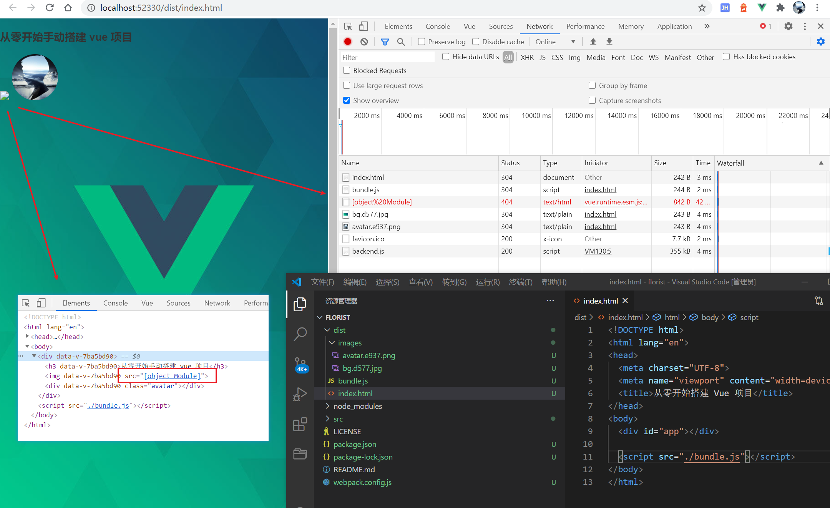Enable the Preserve log checkbox
This screenshot has width=830, height=508.
(422, 42)
